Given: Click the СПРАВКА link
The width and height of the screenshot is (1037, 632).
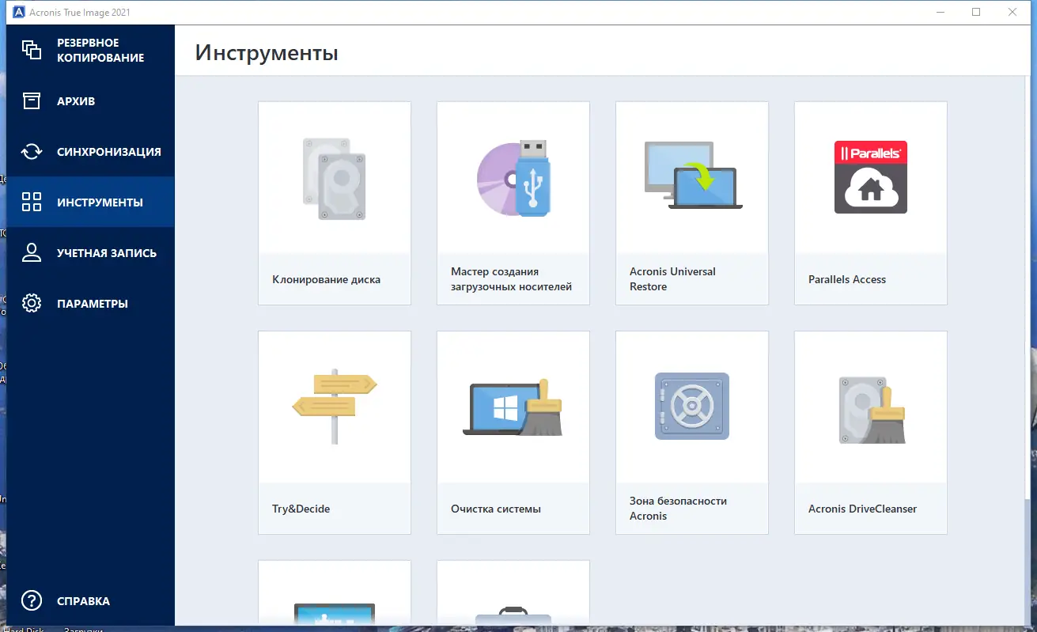Looking at the screenshot, I should coord(83,601).
